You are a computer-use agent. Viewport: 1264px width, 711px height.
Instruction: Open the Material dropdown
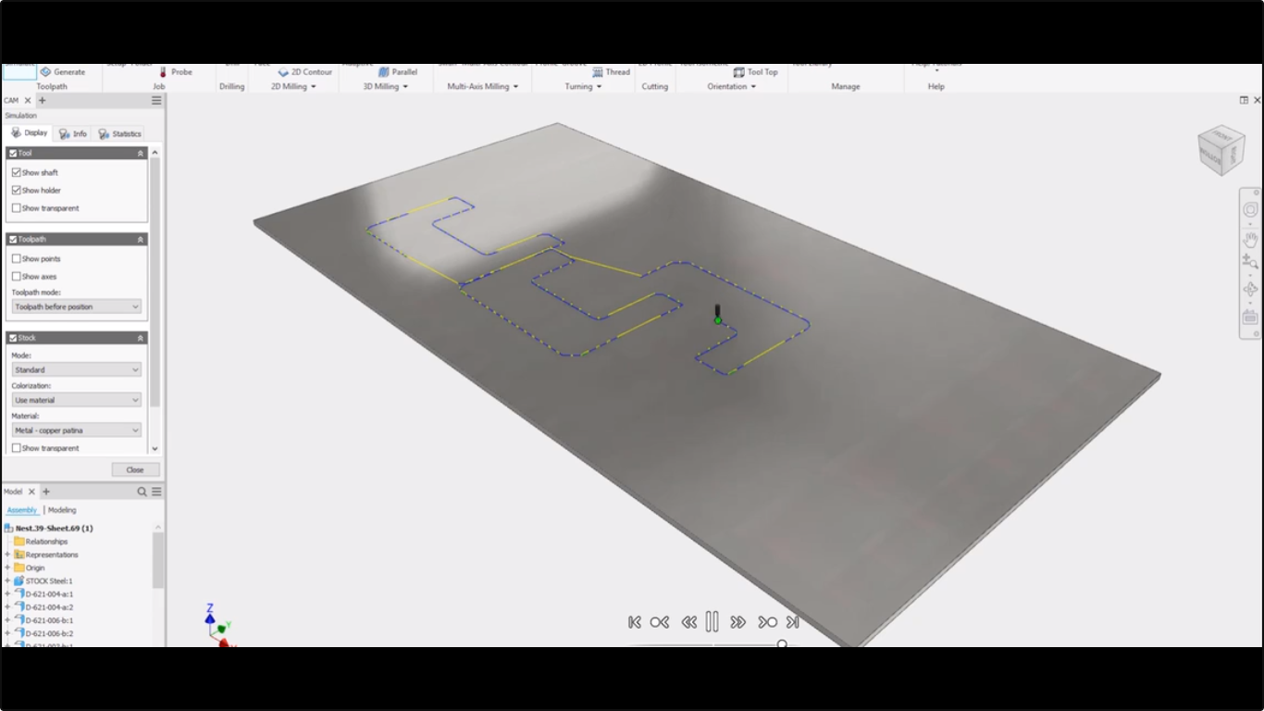(76, 430)
